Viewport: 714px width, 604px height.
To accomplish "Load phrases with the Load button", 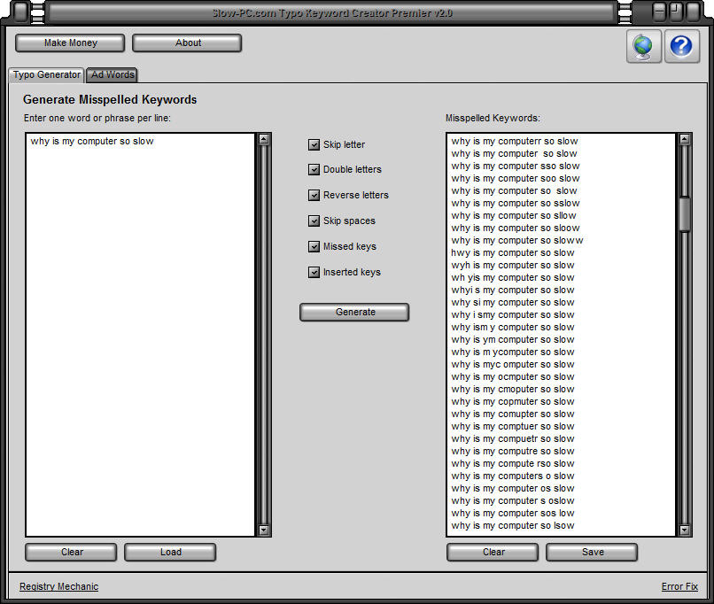I will coord(170,552).
